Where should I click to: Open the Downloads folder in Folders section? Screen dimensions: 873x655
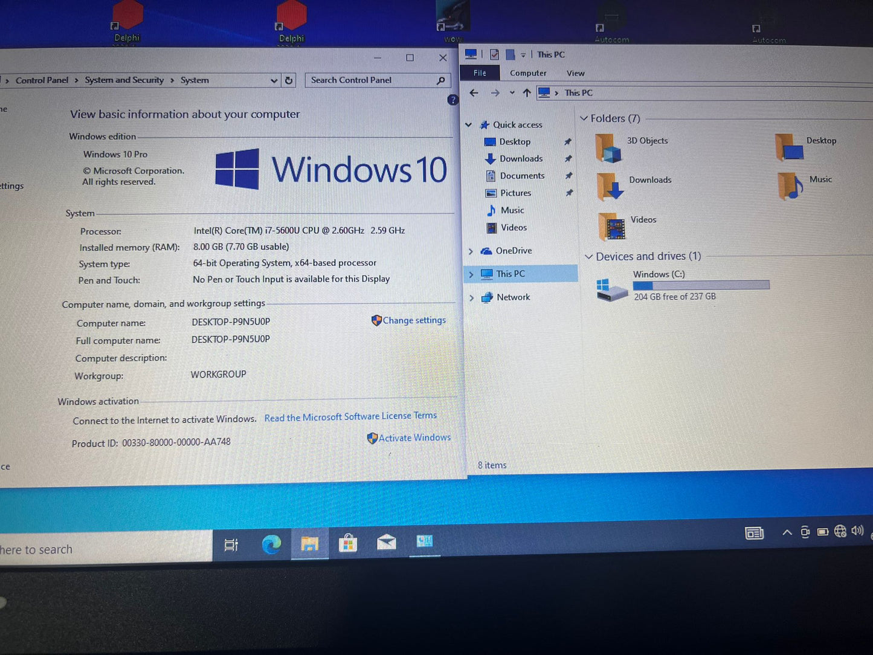click(634, 187)
